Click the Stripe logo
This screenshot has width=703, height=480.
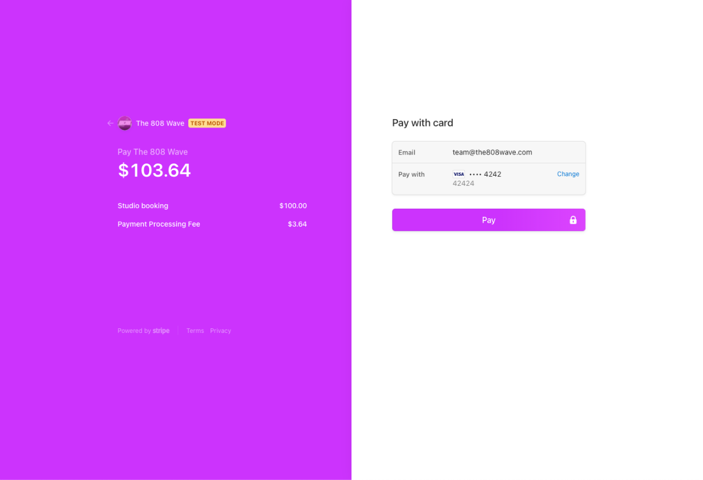point(161,331)
